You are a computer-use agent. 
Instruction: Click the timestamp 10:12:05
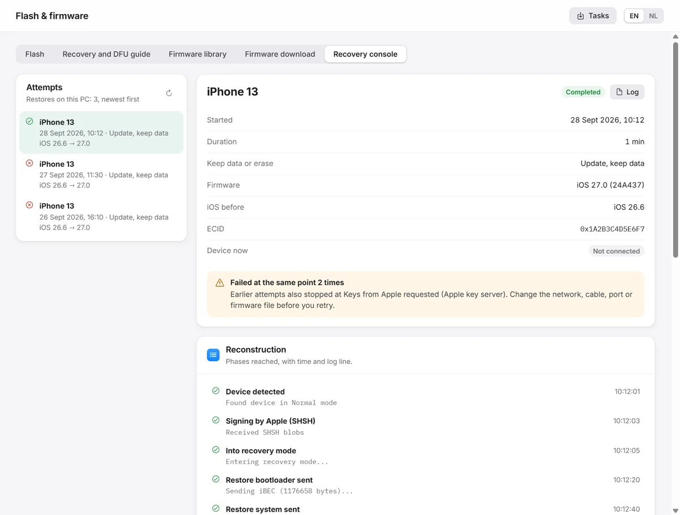[x=627, y=450]
